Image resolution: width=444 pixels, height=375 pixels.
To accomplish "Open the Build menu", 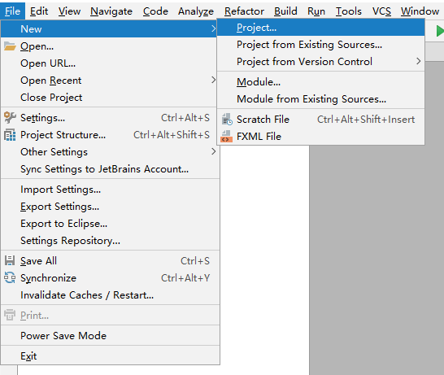I will click(285, 11).
